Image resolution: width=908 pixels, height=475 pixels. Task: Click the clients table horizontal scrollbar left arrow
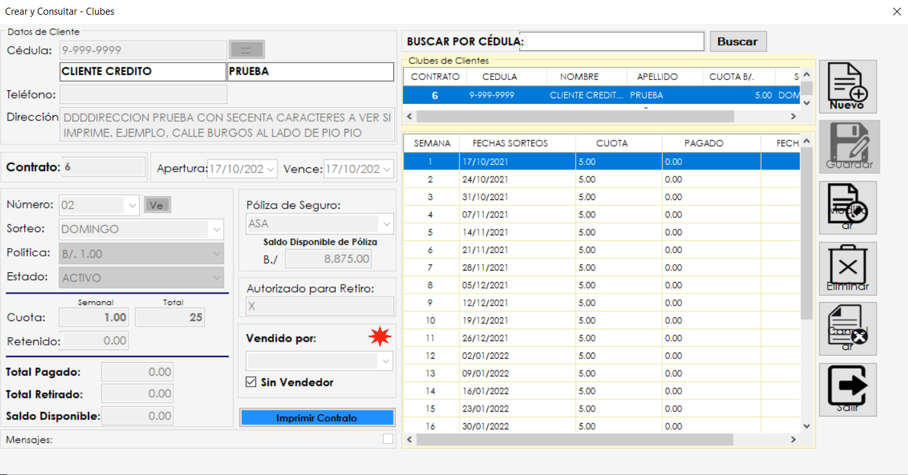(411, 117)
